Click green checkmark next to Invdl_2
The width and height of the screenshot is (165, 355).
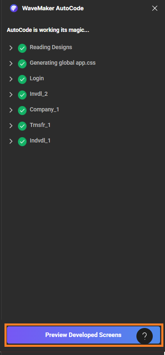(x=22, y=95)
